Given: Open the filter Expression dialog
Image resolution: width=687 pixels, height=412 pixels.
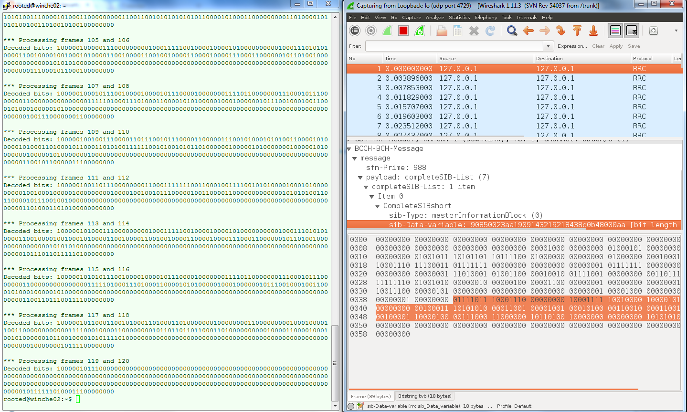Looking at the screenshot, I should coord(572,46).
